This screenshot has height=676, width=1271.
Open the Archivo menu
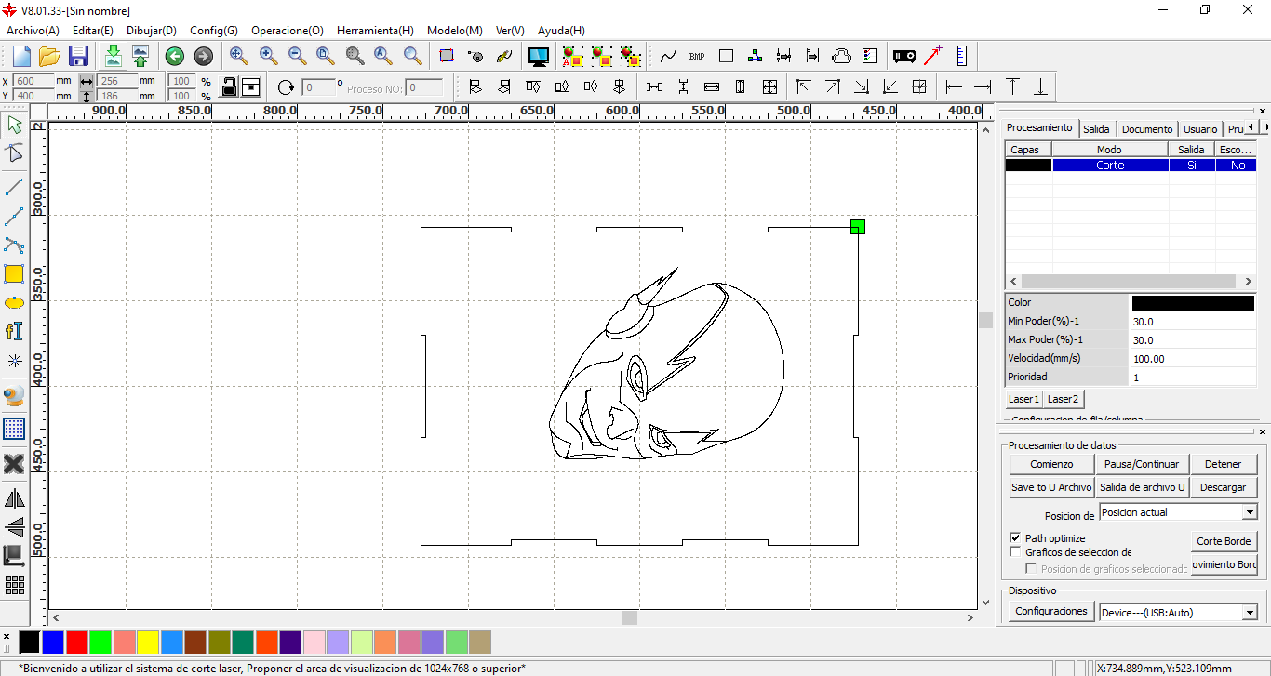(x=33, y=31)
